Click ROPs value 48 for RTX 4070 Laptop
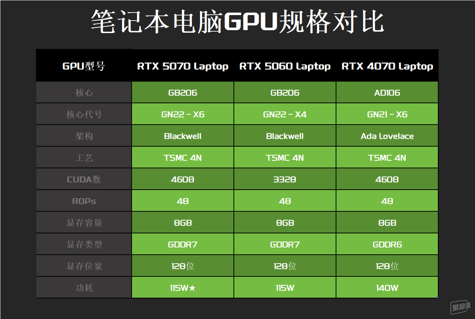The image size is (475, 319). [x=387, y=201]
